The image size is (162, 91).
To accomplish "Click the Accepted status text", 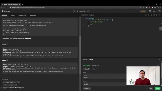I will point(87,65).
